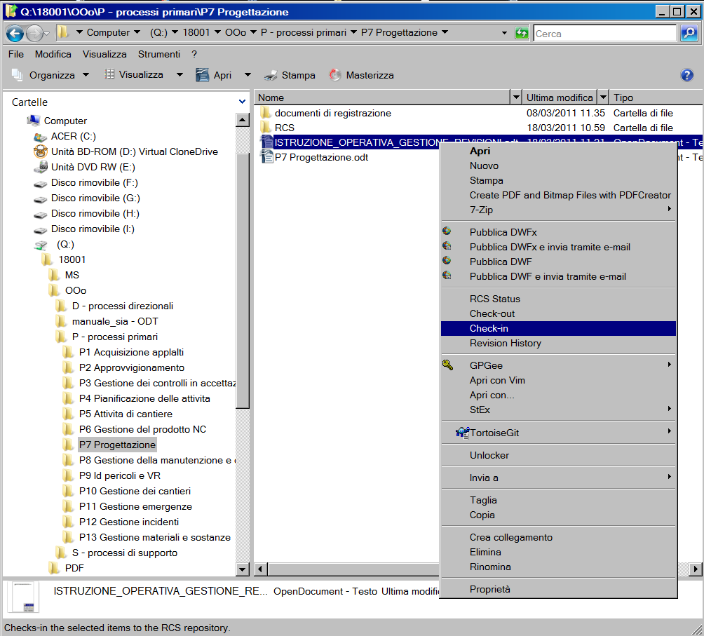The image size is (704, 636).
Task: Click the Visualizza toolbar grid icon
Action: tap(109, 74)
